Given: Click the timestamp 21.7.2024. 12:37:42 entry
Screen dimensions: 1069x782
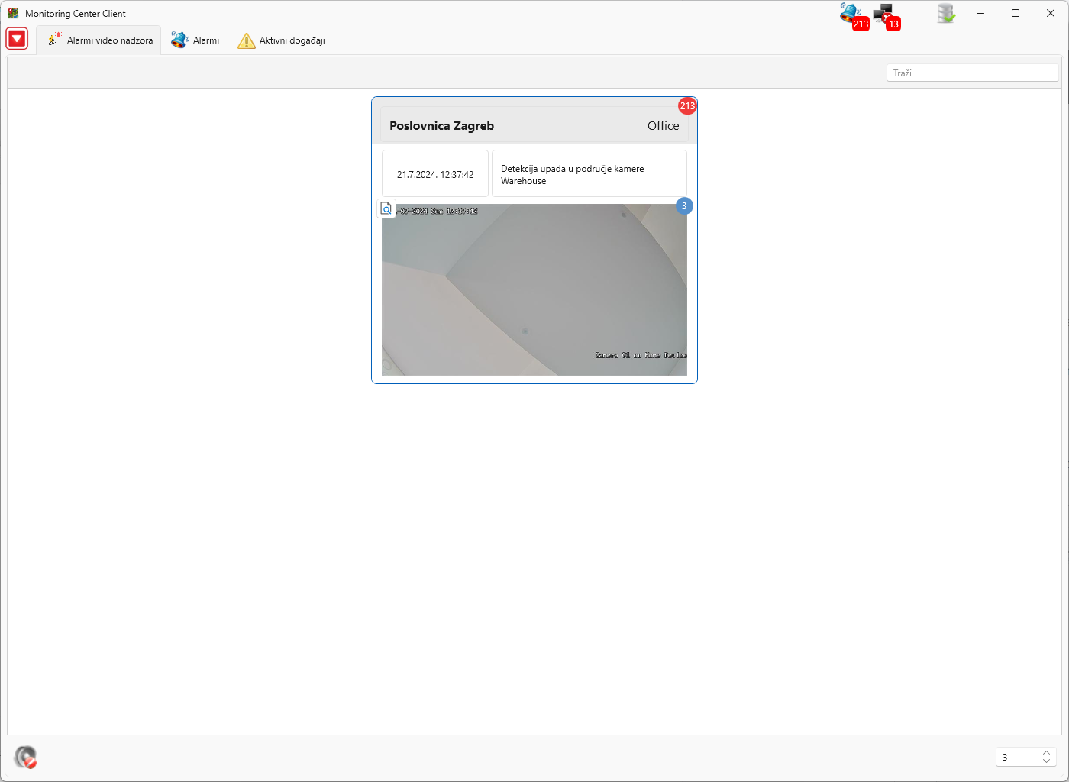Looking at the screenshot, I should (x=434, y=173).
